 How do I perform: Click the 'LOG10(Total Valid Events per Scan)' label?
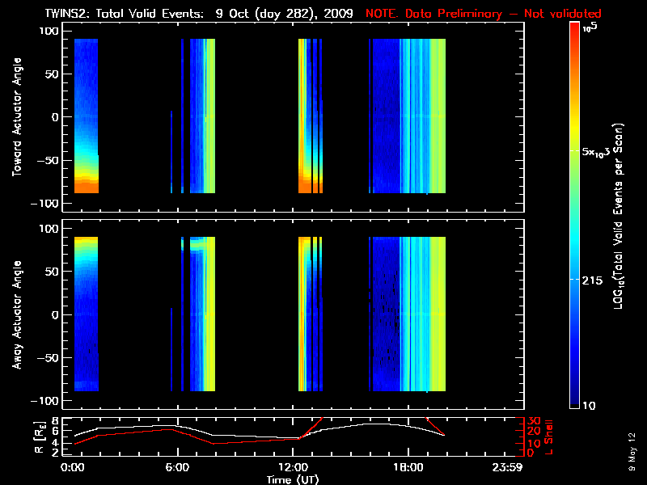[x=618, y=216]
